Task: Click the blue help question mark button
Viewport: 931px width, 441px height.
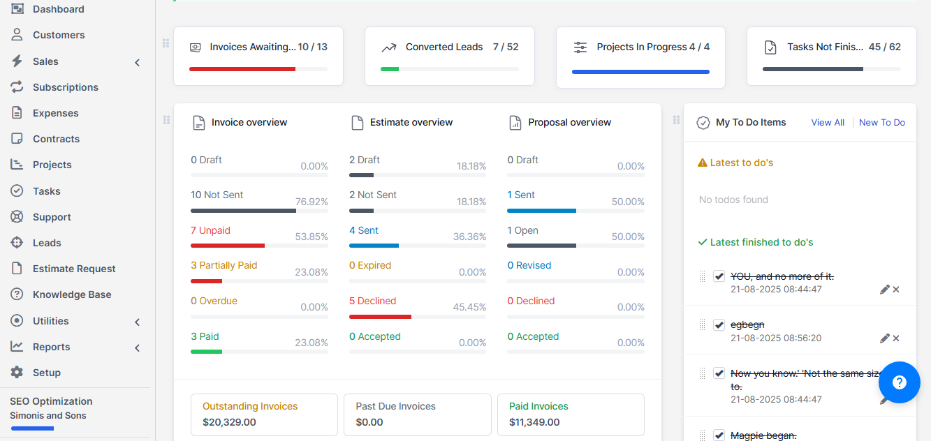Action: coord(899,382)
